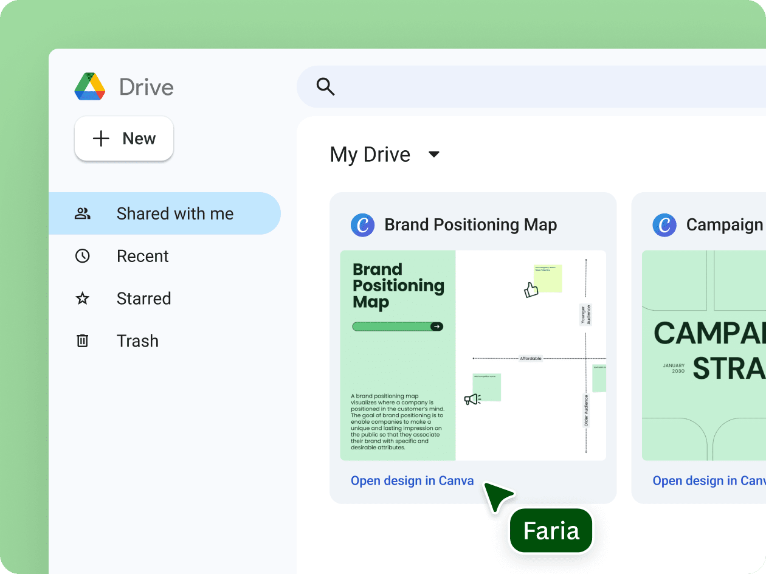The image size is (766, 574).
Task: Open Trash from the sidebar
Action: (x=137, y=341)
